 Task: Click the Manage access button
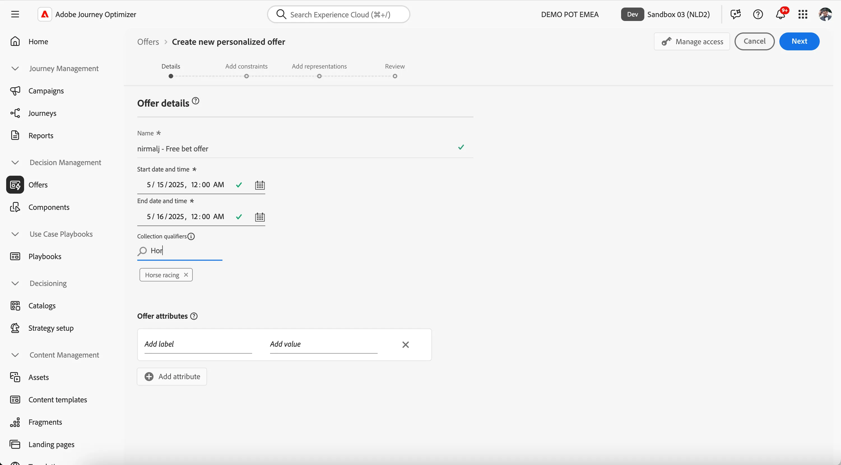point(692,41)
